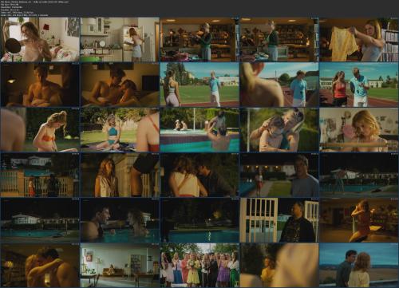Open wide empty room frame with sofa
The image size is (399, 288).
click(120, 265)
